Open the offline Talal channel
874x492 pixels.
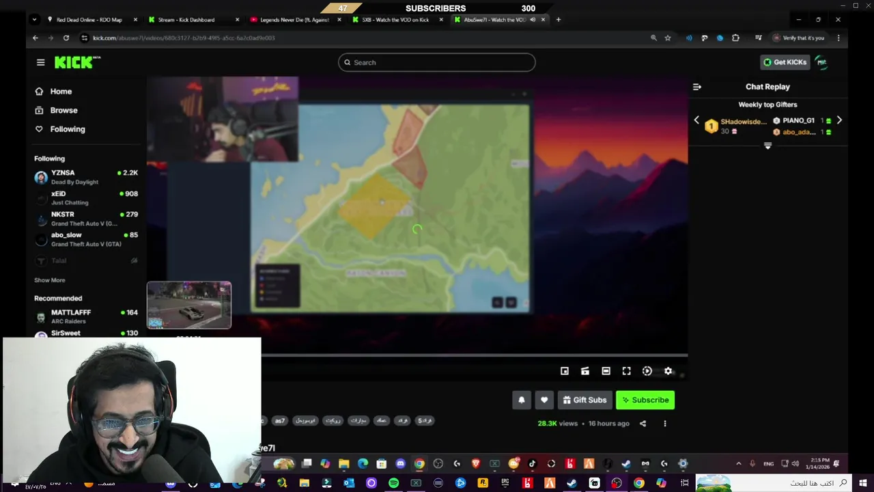85,260
